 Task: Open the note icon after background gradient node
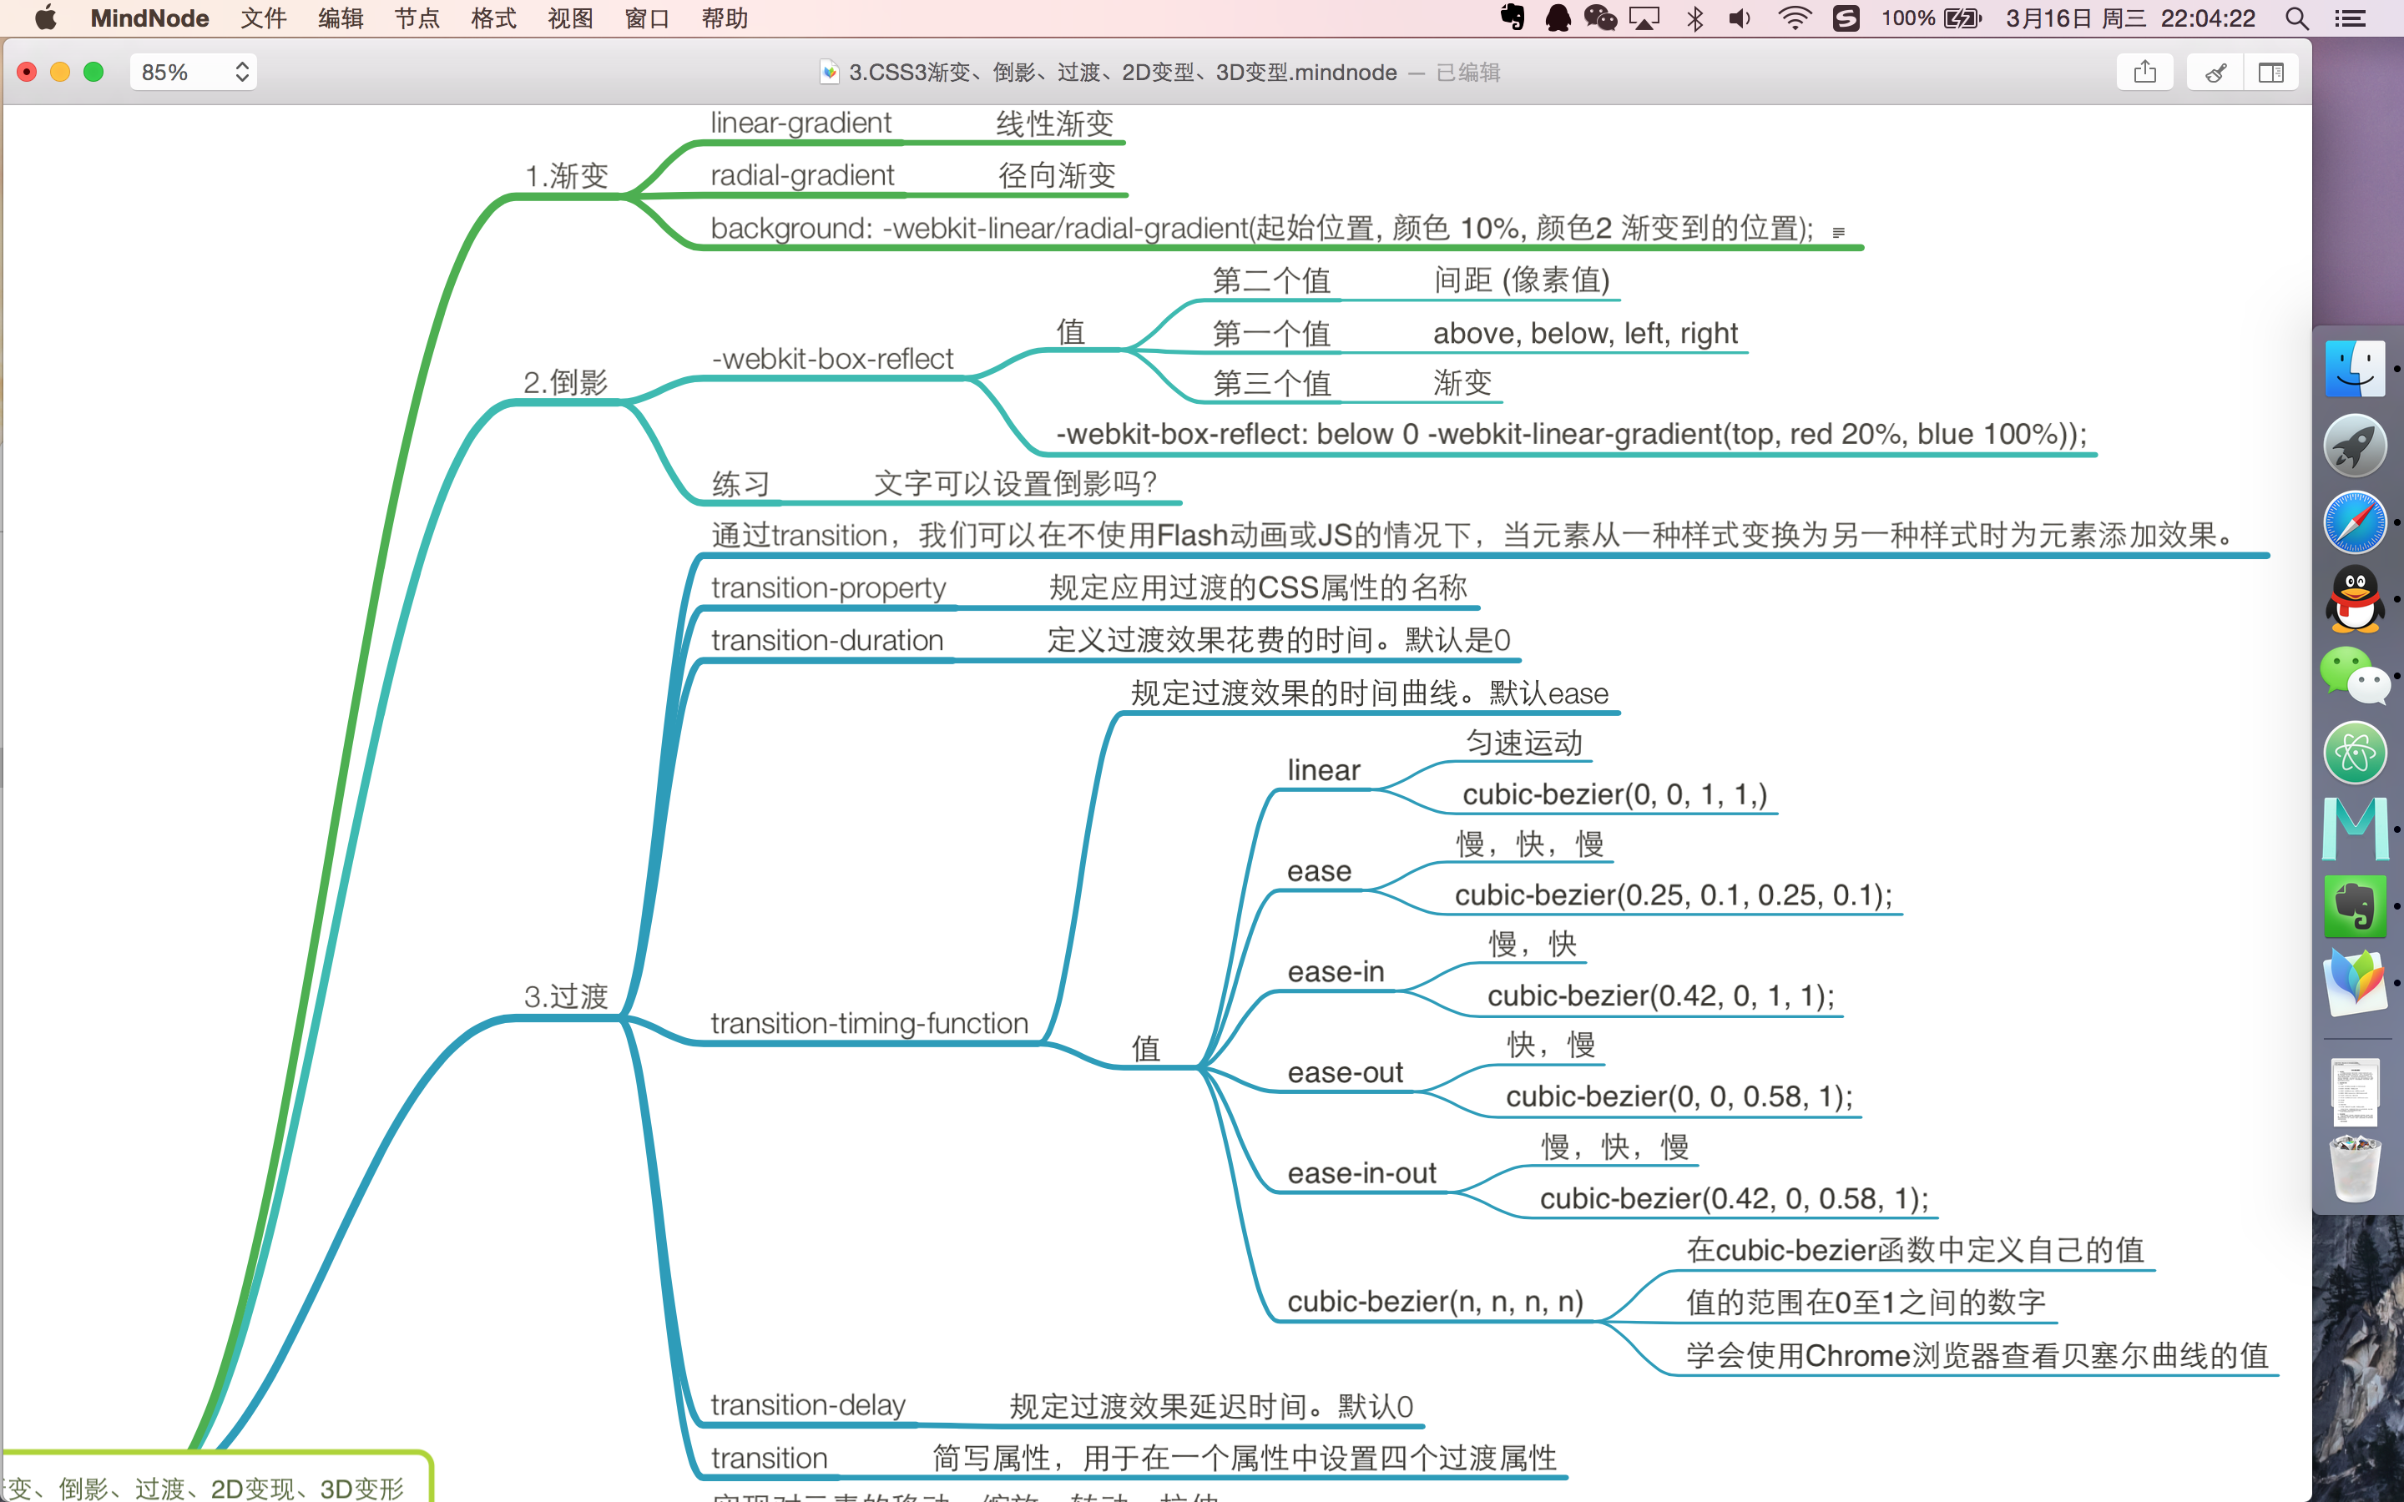pos(1839,233)
